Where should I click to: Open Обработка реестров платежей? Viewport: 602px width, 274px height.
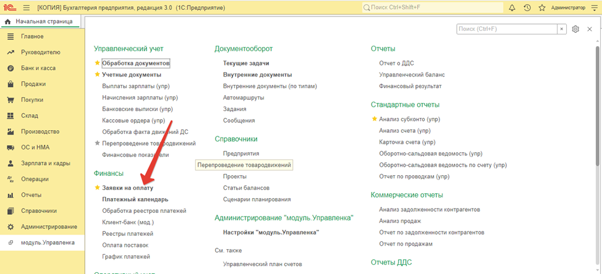pyautogui.click(x=145, y=211)
